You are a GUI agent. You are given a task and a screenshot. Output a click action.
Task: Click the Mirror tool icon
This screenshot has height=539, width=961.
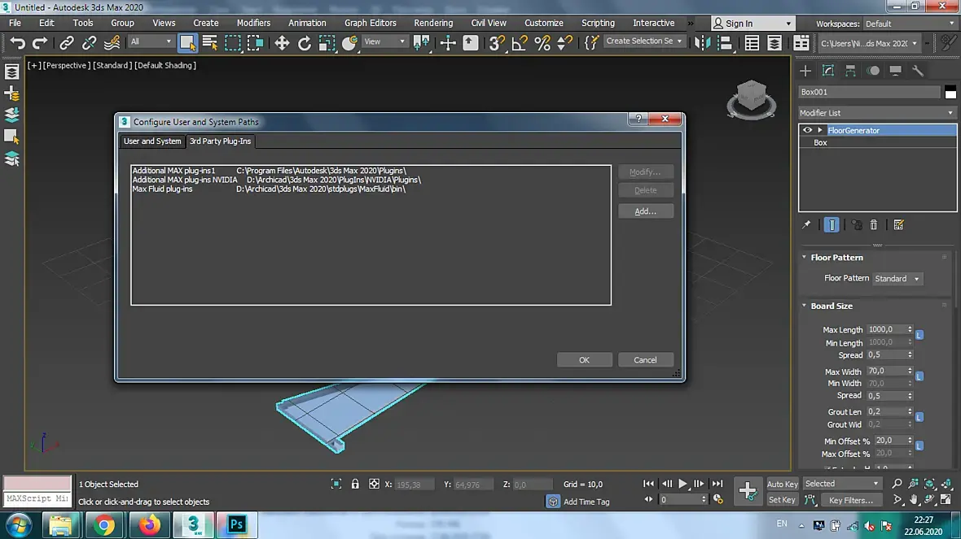(702, 43)
